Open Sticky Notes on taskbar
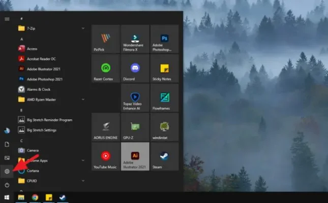 point(49,197)
